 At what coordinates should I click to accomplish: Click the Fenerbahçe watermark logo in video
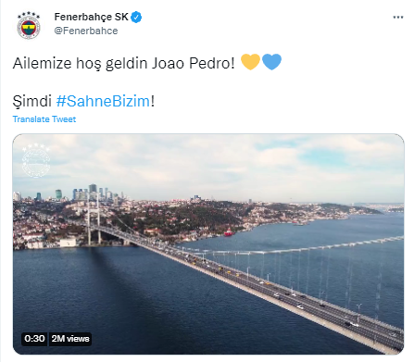[x=36, y=160]
